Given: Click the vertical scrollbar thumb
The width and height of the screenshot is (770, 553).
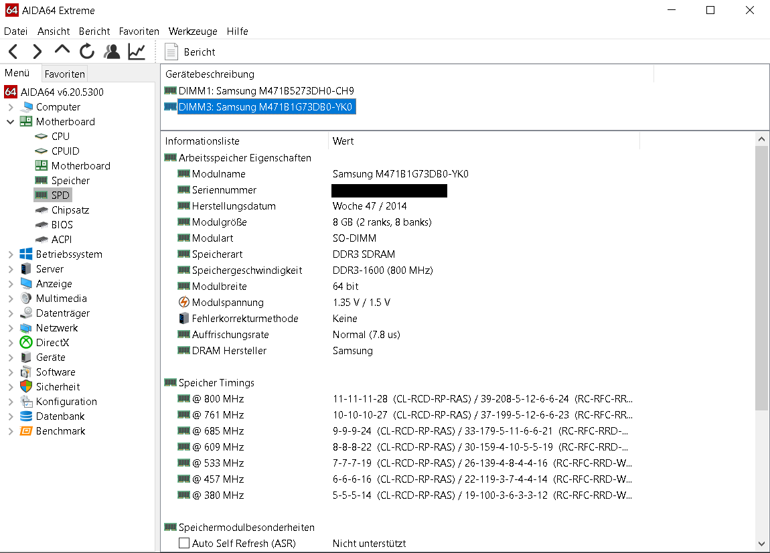Looking at the screenshot, I should pos(762,278).
